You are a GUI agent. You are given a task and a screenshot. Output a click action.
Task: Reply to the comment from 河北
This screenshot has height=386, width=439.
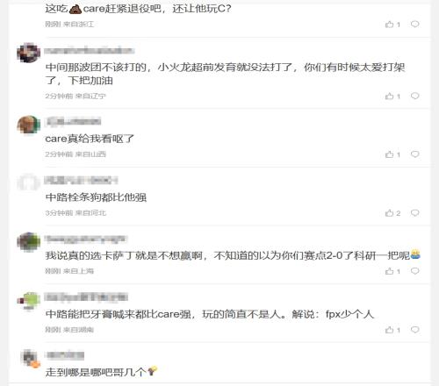click(414, 212)
